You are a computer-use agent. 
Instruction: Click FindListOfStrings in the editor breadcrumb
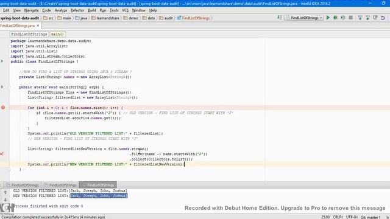[29, 34]
